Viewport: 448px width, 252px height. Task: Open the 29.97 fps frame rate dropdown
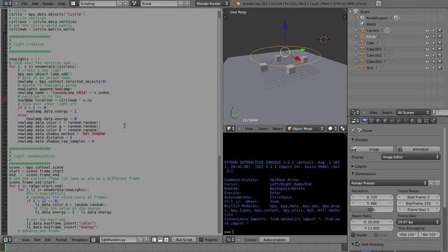pos(418,222)
